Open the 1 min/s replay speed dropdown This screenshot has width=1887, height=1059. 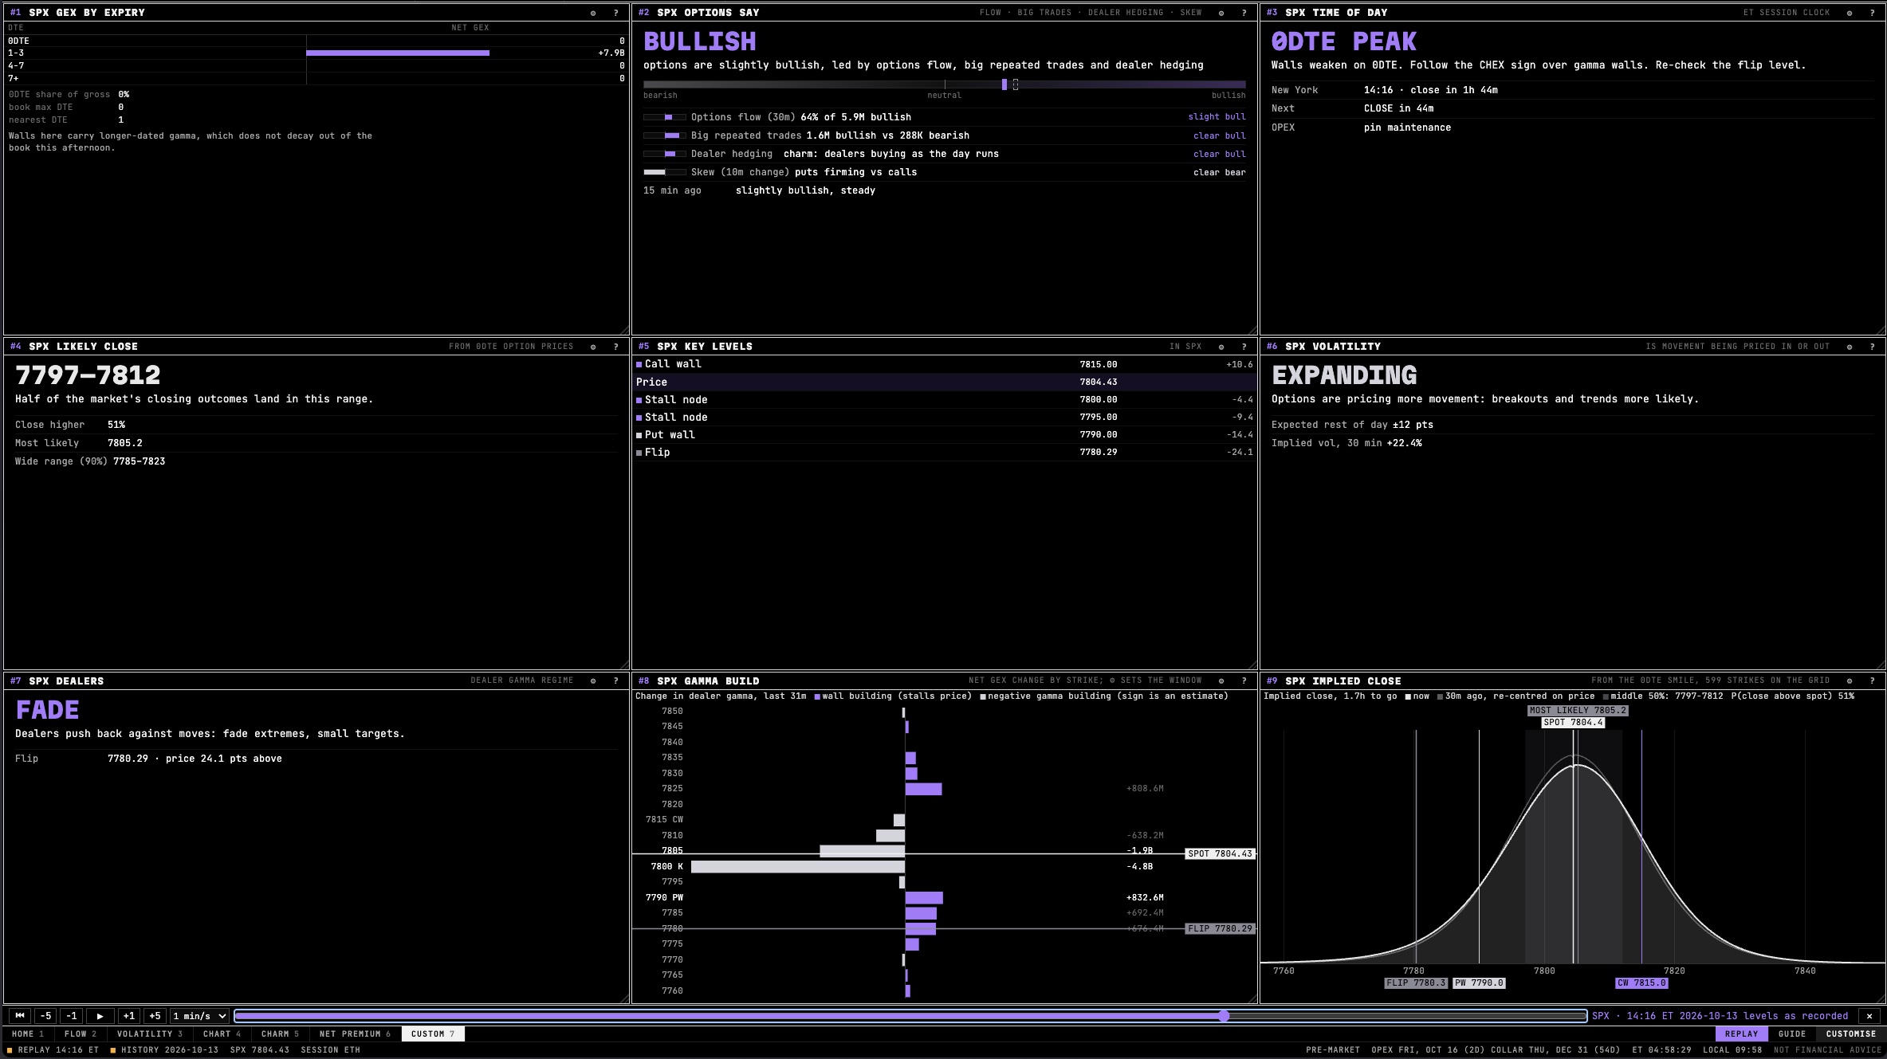tap(199, 1016)
